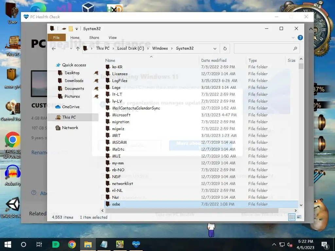Image resolution: width=335 pixels, height=251 pixels.
Task: Click the MRT folder icon
Action: 108,135
